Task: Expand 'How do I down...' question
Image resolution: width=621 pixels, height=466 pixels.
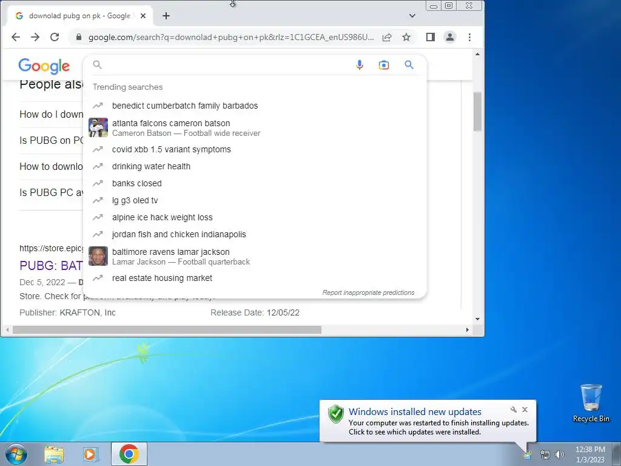Action: (x=51, y=115)
